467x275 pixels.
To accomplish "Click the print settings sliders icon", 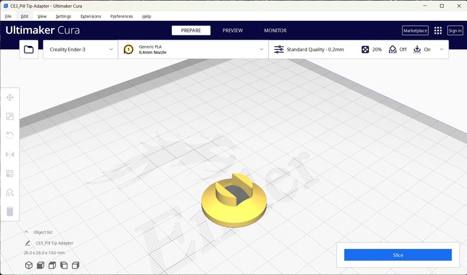I will [x=279, y=49].
